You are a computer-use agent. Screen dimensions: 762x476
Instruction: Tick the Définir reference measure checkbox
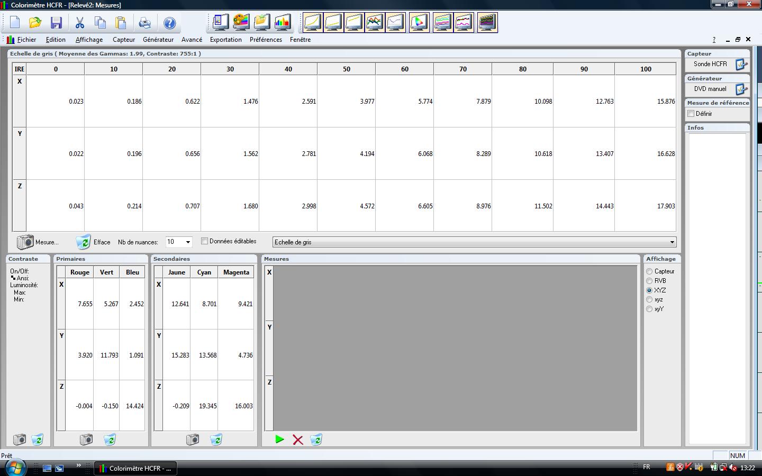(691, 114)
